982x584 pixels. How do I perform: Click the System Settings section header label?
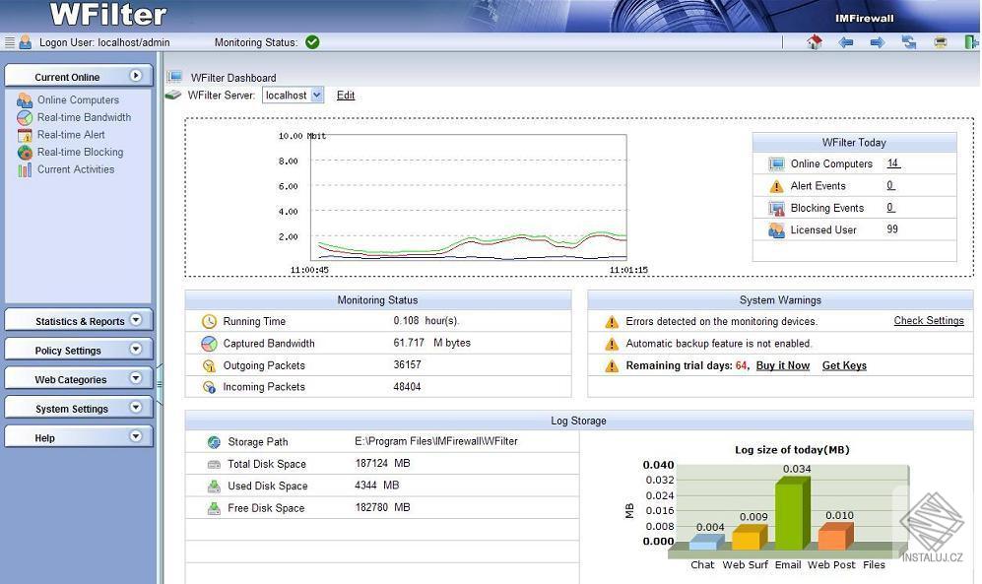point(71,409)
